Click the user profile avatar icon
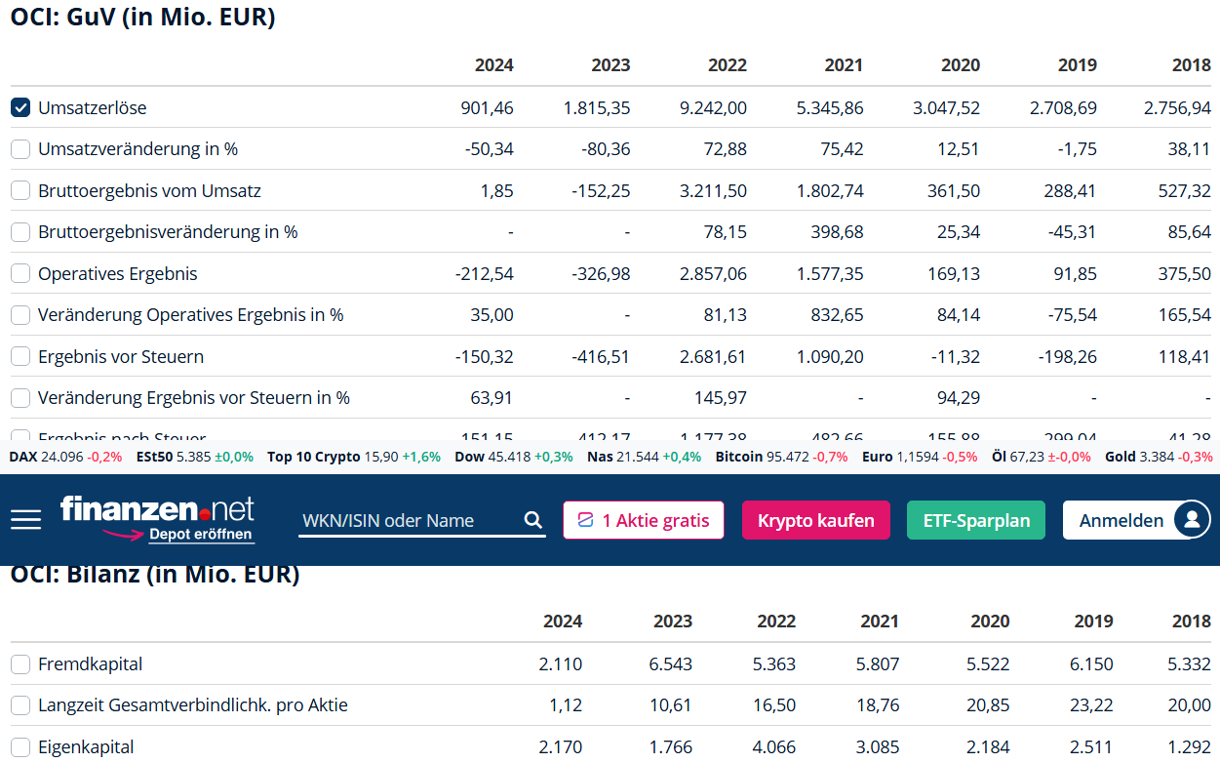The image size is (1220, 763). click(1191, 520)
